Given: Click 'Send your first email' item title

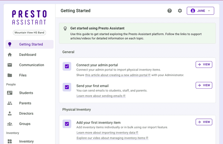Looking at the screenshot, I should pos(92,86).
